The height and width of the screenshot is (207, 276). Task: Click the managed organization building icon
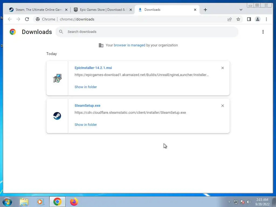point(101,45)
